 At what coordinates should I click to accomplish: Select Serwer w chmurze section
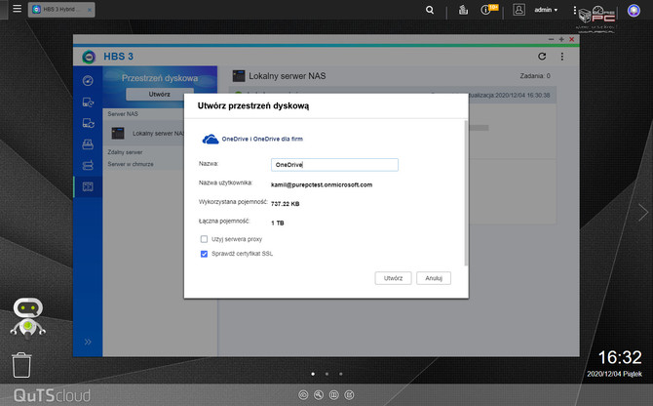point(131,164)
